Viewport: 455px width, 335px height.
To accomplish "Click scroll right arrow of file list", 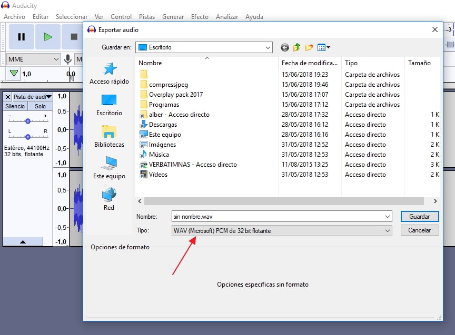I will point(436,201).
